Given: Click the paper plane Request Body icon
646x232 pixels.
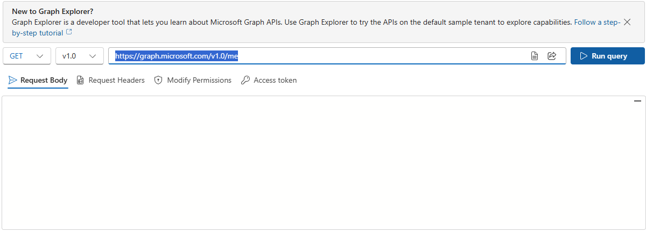Looking at the screenshot, I should pos(13,80).
